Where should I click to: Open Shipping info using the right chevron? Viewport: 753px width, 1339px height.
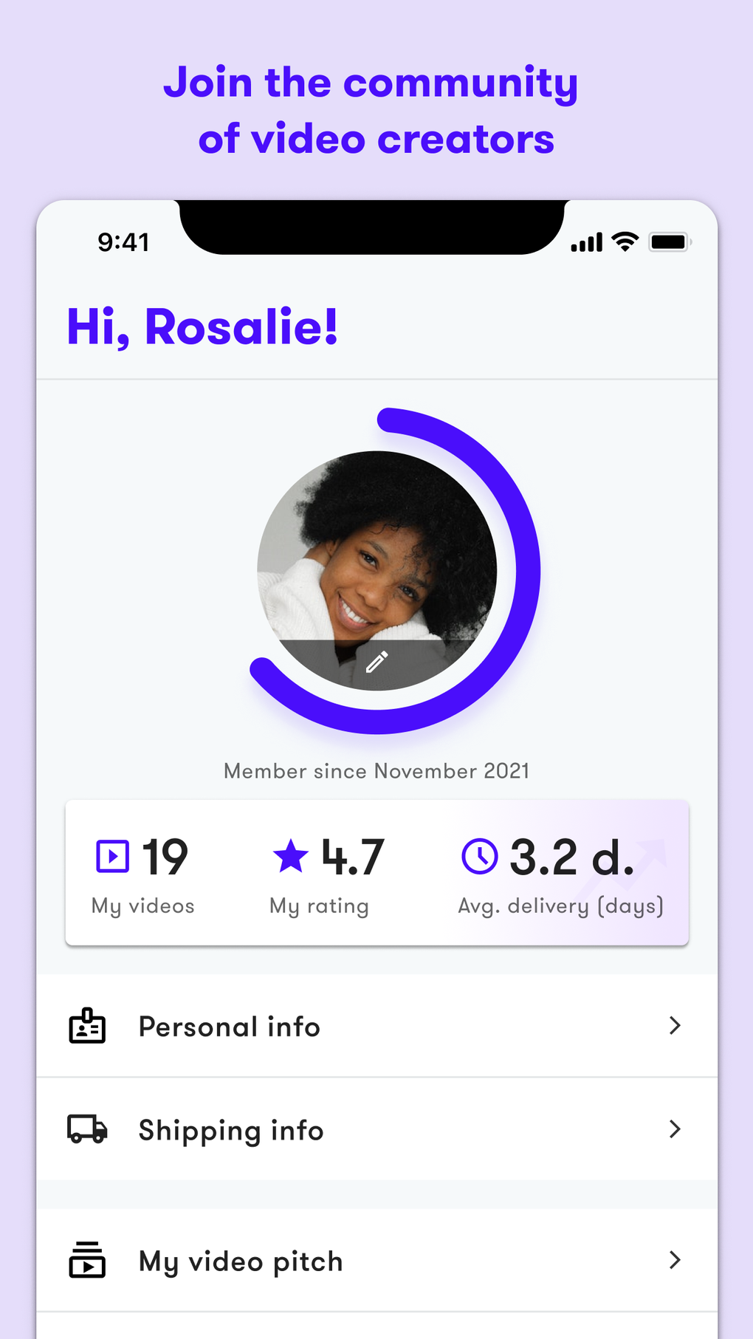click(x=674, y=1129)
